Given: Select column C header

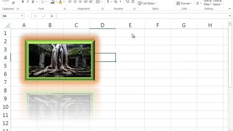Looking at the screenshot, I should point(76,25).
